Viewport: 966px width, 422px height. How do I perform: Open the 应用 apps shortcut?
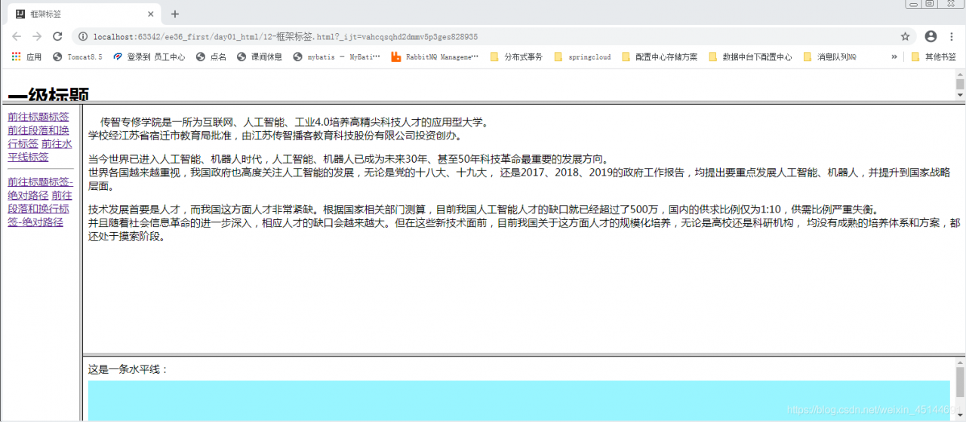[27, 57]
